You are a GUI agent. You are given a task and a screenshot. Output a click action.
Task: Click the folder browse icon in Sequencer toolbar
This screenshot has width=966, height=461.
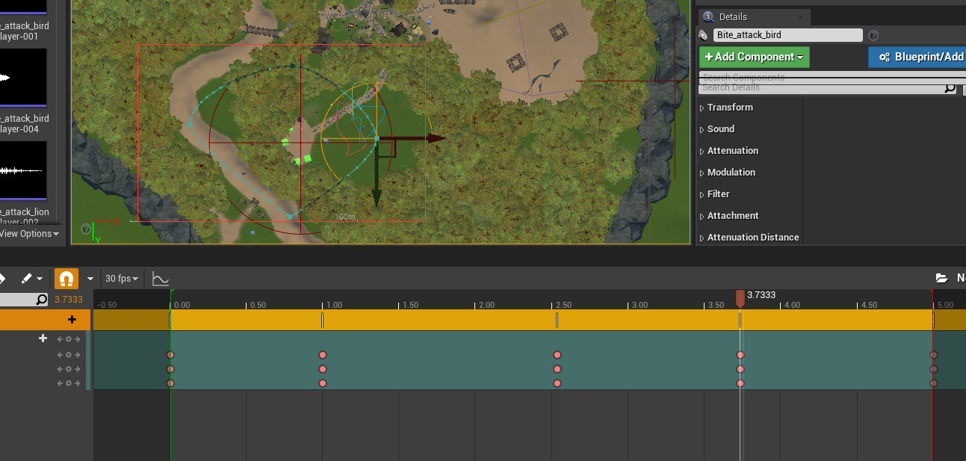(941, 278)
